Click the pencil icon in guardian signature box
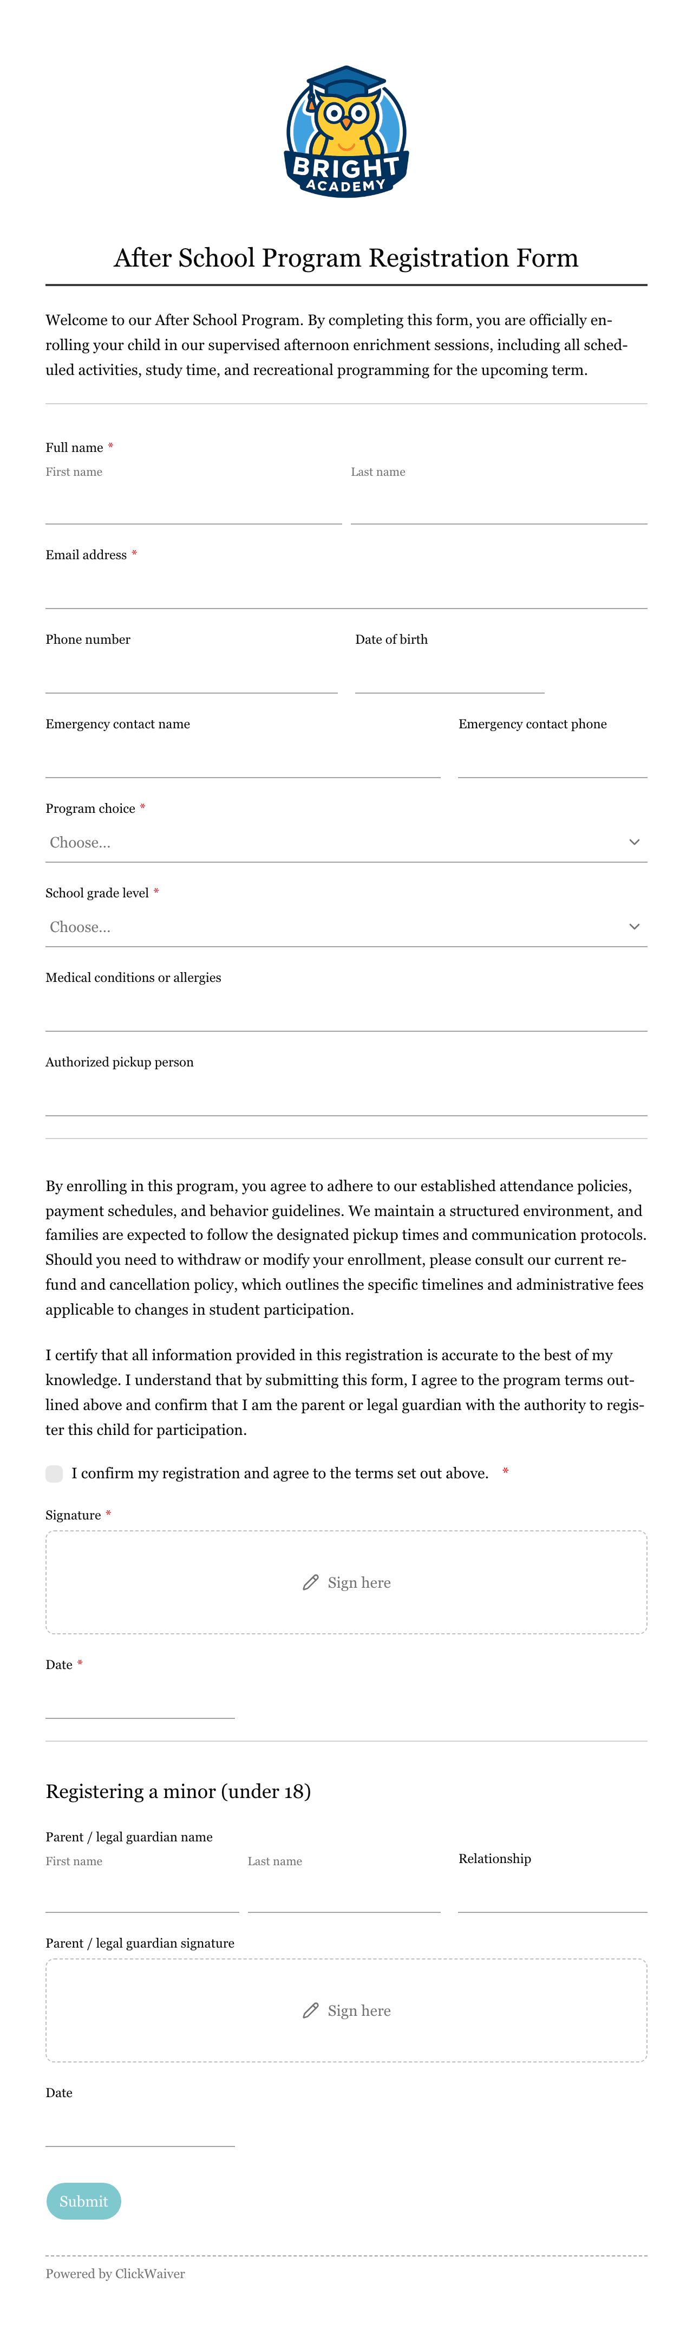This screenshot has width=693, height=2328. click(x=310, y=2011)
